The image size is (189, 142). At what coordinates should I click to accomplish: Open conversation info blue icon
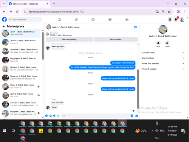pos(135,27)
